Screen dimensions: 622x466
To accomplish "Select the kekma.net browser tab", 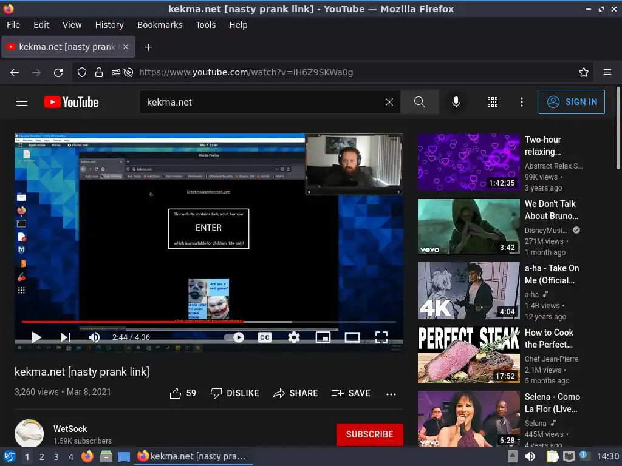I will point(68,47).
